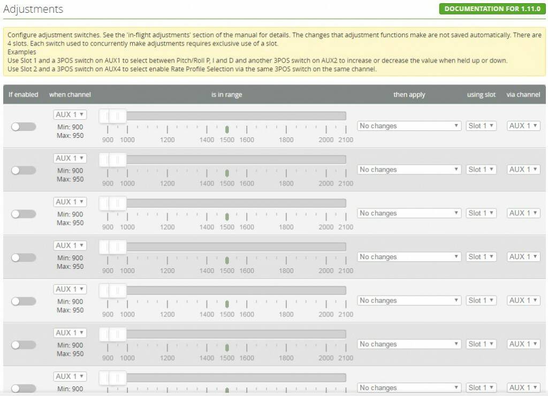Screen dimensions: 548x396
Task: Open sixth row 'when channel' AUX 1 dropdown
Action: [70, 332]
